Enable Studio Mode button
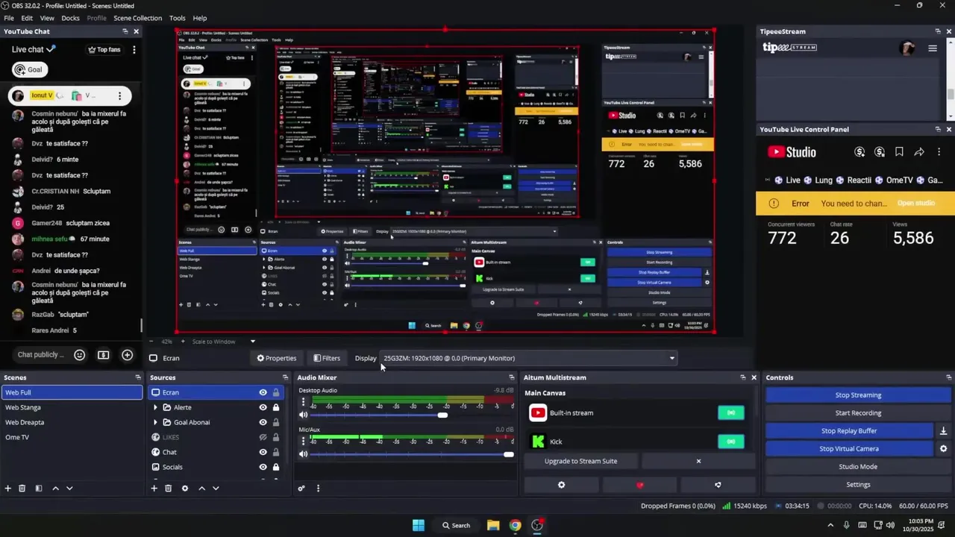This screenshot has height=537, width=955. coord(858,467)
